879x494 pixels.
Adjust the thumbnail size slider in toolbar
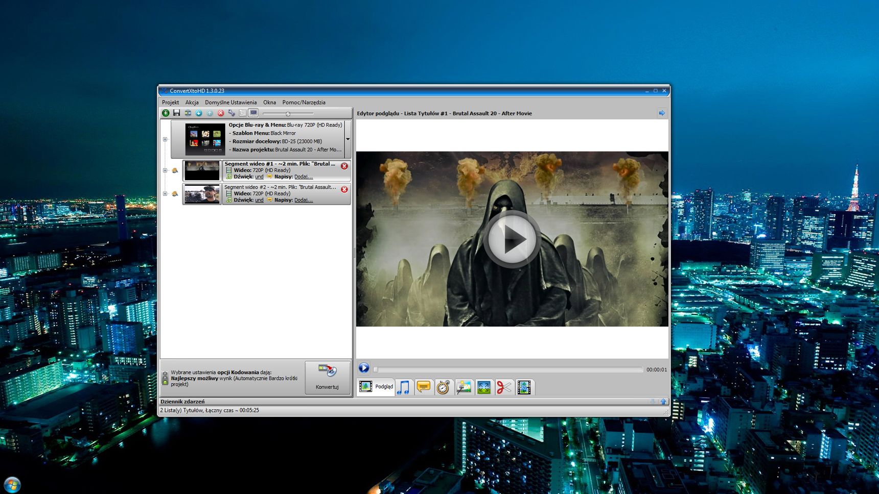pos(288,113)
